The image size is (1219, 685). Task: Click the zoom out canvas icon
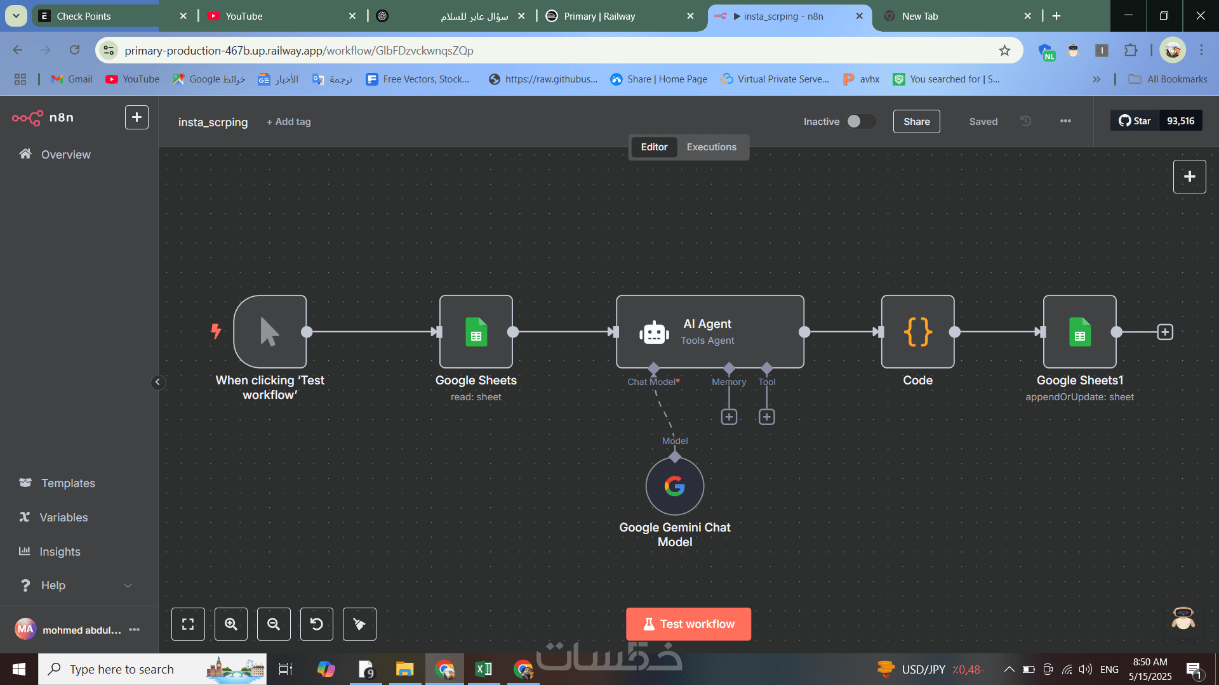click(274, 624)
